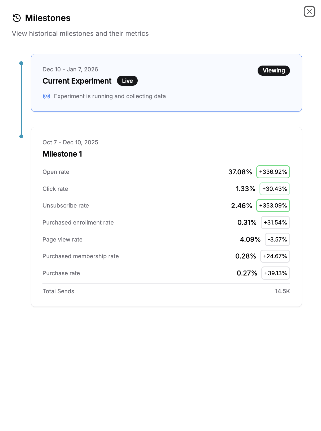321x431 pixels.
Task: Click the Live status badge
Action: [x=127, y=81]
